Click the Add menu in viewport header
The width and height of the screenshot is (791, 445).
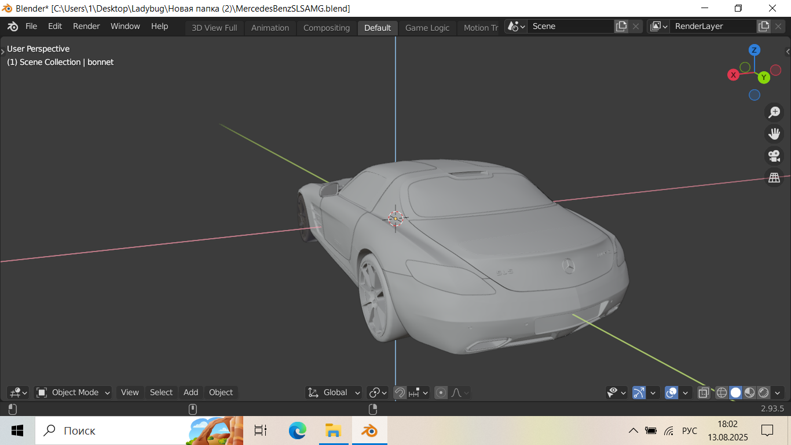tap(191, 392)
